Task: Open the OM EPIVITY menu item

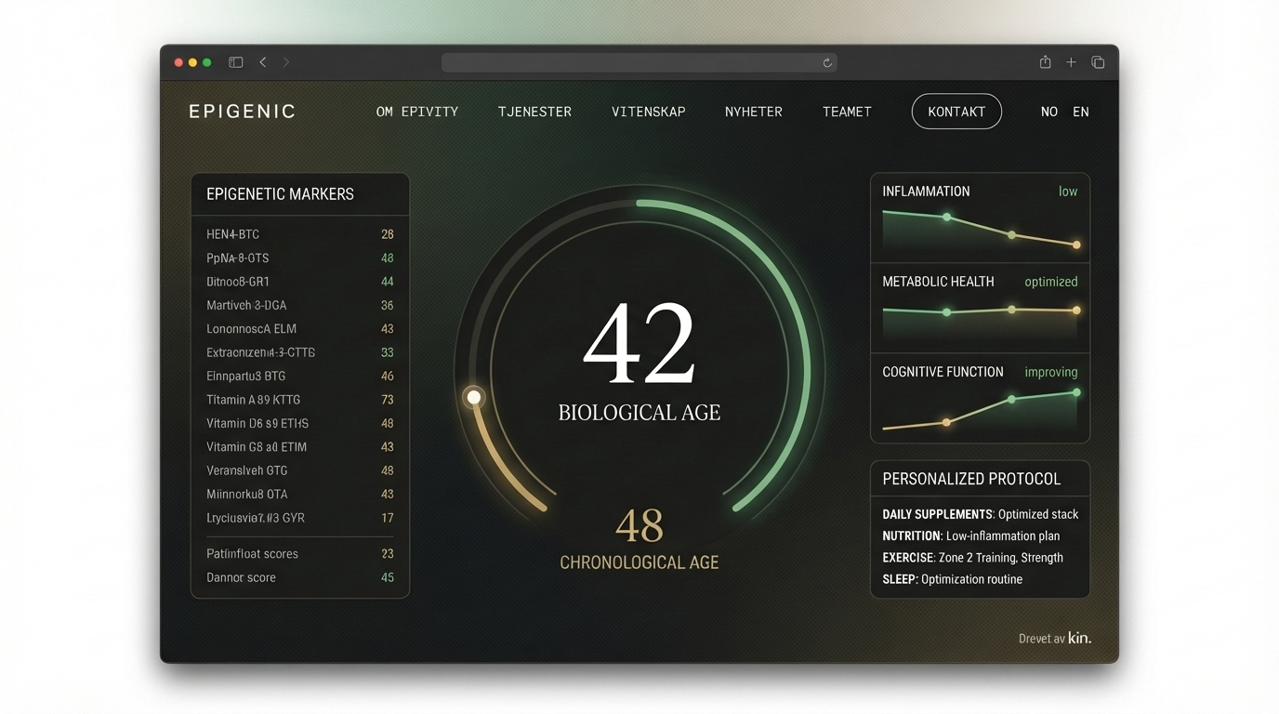Action: click(417, 112)
